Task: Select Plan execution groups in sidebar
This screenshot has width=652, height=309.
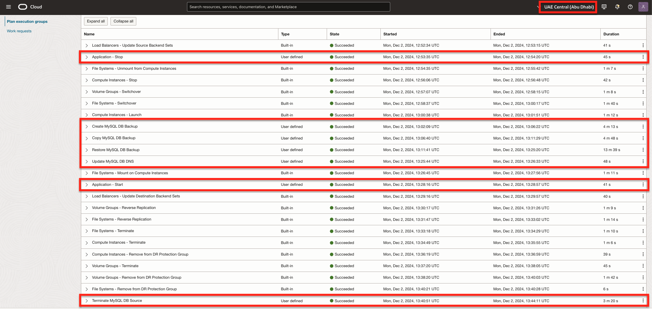Action: click(x=27, y=21)
